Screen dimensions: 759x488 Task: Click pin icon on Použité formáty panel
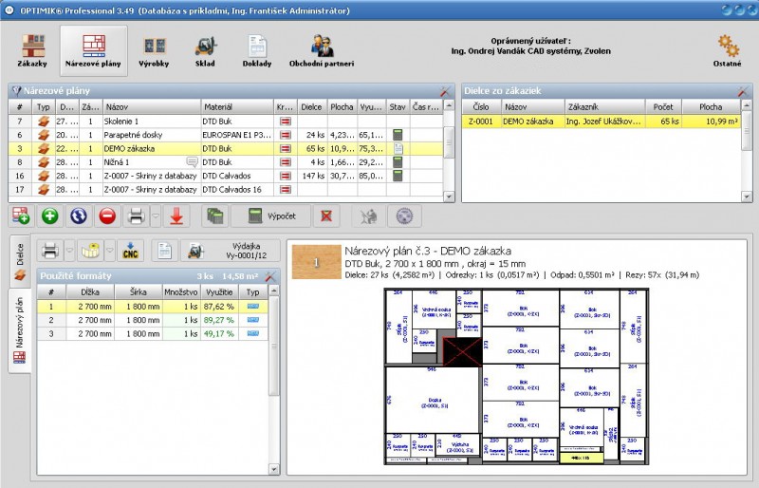tap(270, 276)
